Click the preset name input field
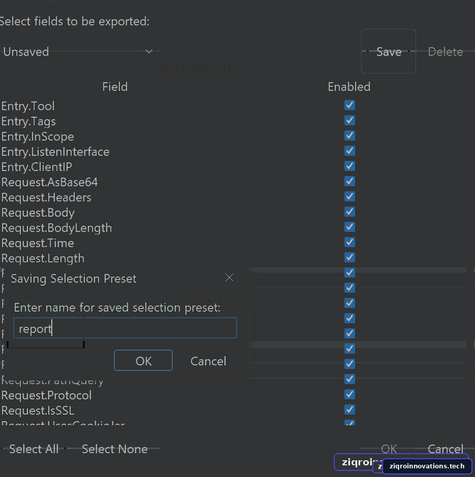This screenshot has width=475, height=477. pyautogui.click(x=125, y=328)
